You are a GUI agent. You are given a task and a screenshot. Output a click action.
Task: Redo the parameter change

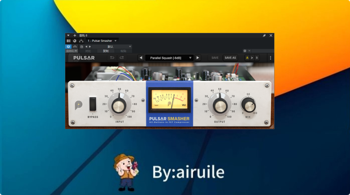click(x=122, y=58)
